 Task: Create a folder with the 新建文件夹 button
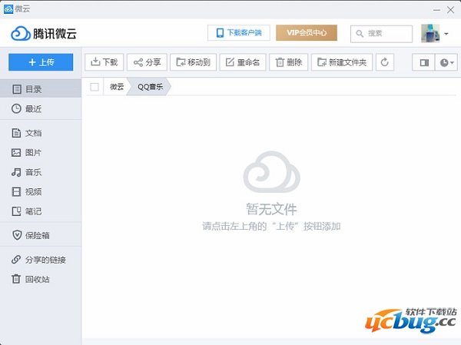click(x=342, y=62)
